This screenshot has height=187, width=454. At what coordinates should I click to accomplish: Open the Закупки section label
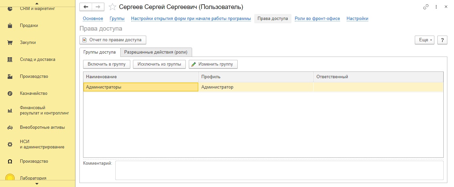28,43
